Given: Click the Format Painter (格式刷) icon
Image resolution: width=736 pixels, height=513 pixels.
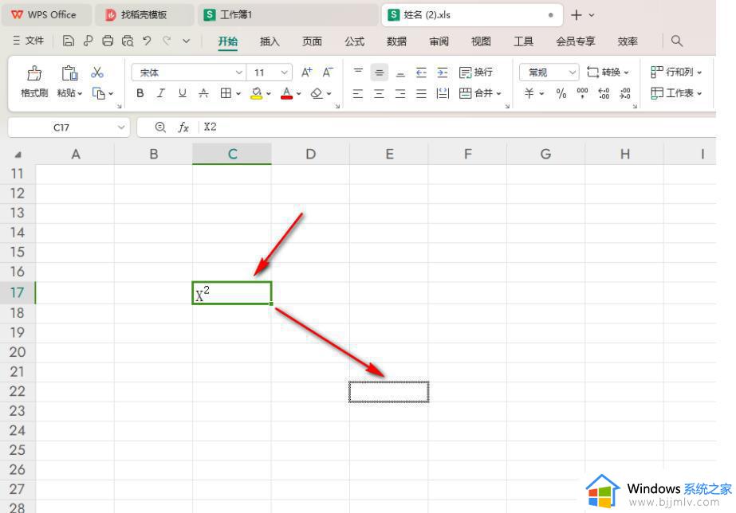Looking at the screenshot, I should (33, 73).
